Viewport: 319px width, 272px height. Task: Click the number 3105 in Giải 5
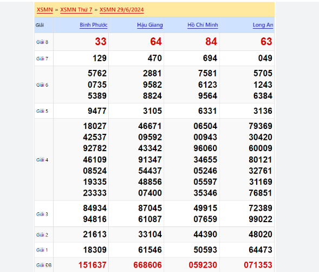(152, 111)
